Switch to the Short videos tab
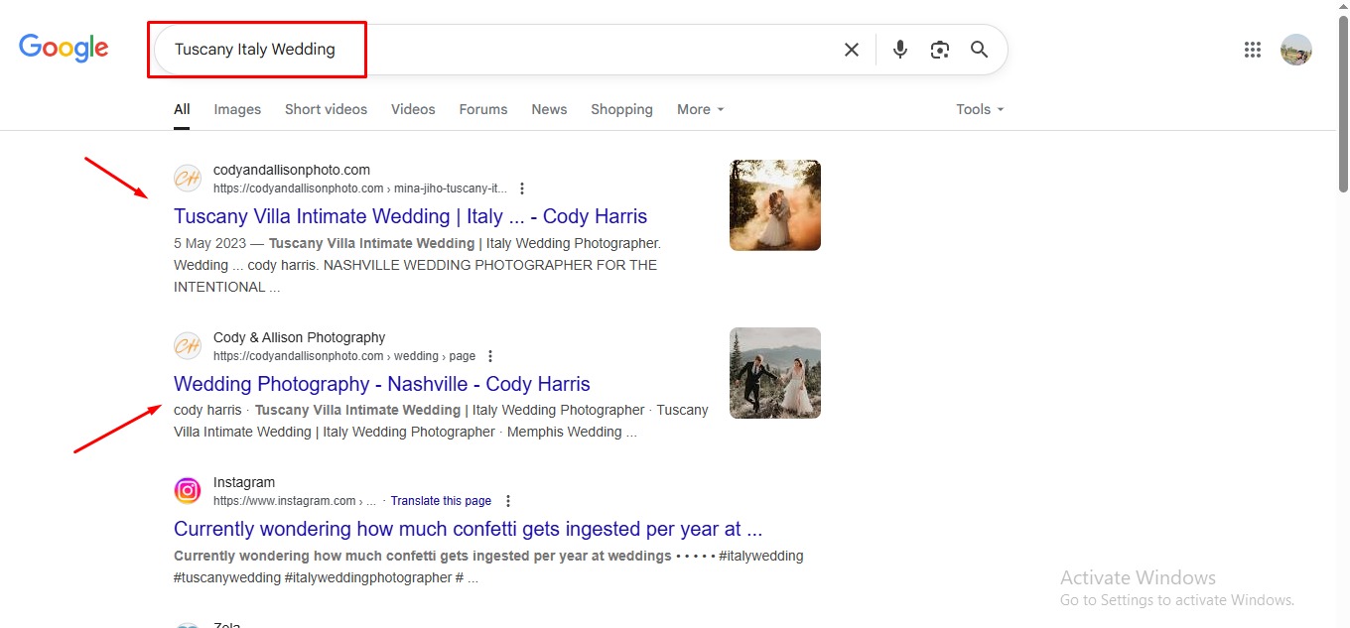Screen dimensions: 1350x628 pos(326,109)
